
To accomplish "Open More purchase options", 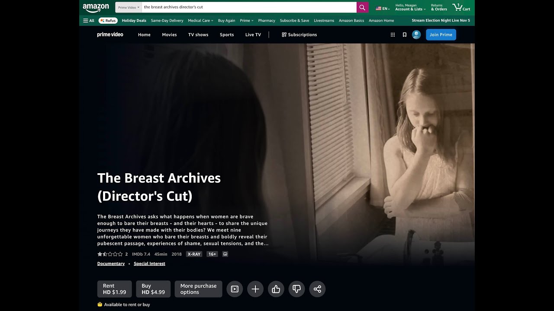I will click(x=198, y=289).
